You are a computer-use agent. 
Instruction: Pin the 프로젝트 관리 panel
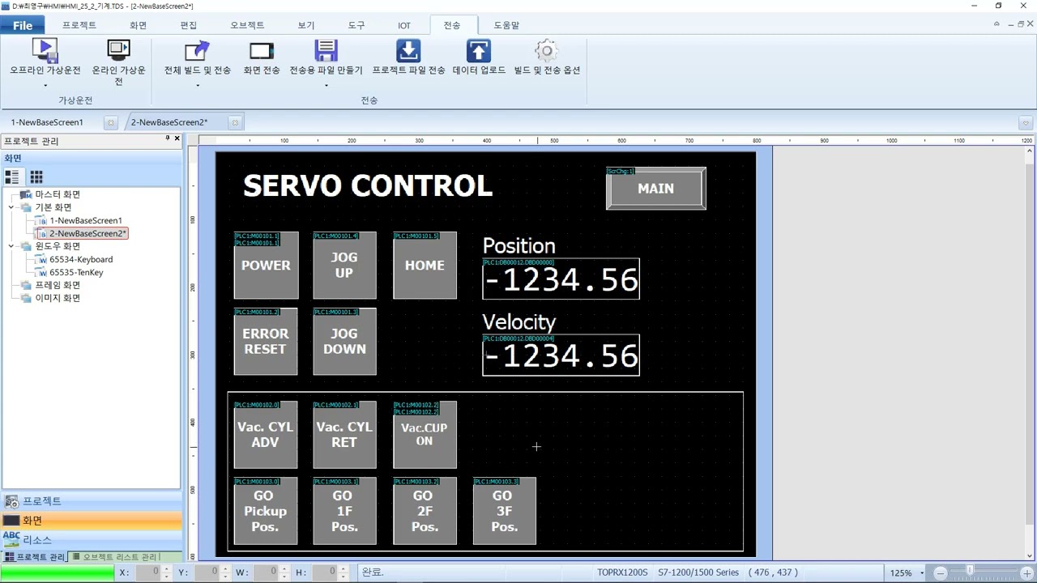click(x=166, y=139)
